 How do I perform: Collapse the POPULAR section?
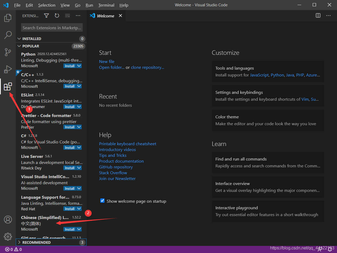(x=51, y=46)
